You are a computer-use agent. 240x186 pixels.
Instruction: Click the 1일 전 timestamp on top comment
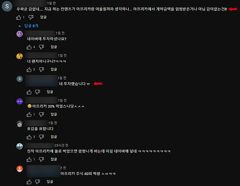click(x=51, y=3)
